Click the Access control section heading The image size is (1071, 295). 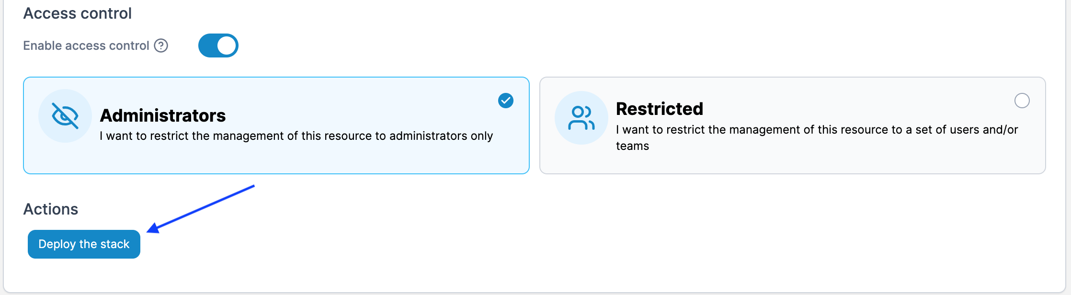[78, 13]
